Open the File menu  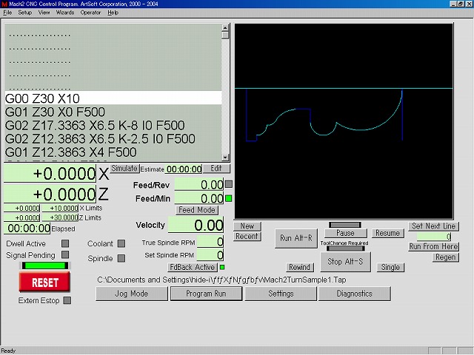[7, 13]
